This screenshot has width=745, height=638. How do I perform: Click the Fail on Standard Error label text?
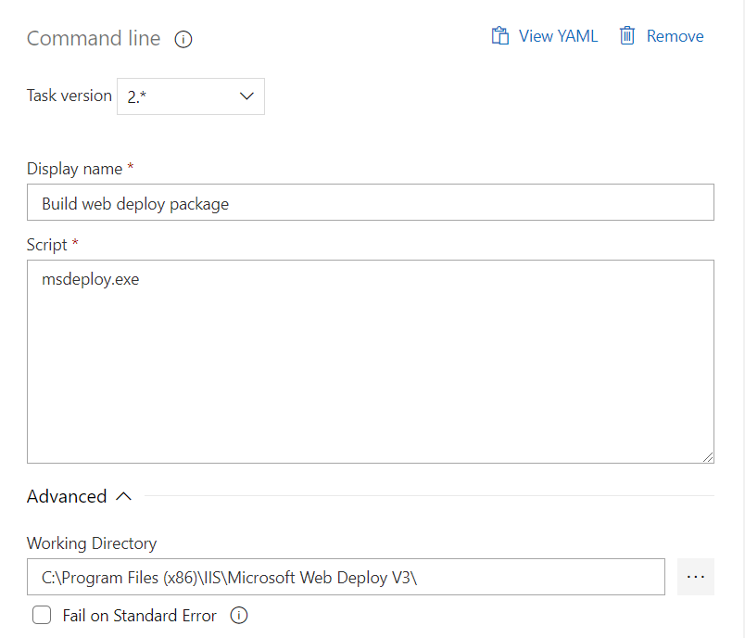pyautogui.click(x=139, y=616)
